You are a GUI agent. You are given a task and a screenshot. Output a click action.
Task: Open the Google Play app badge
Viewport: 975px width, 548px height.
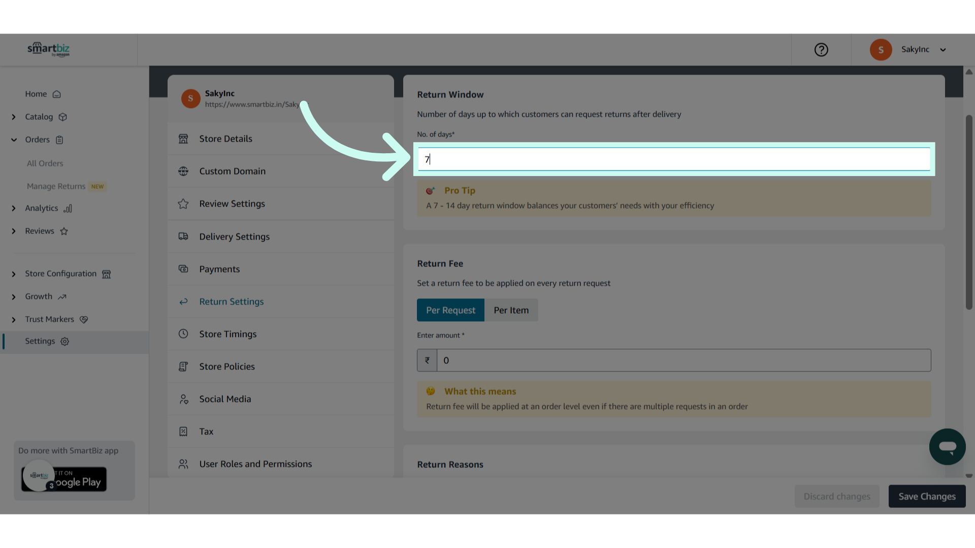[64, 479]
